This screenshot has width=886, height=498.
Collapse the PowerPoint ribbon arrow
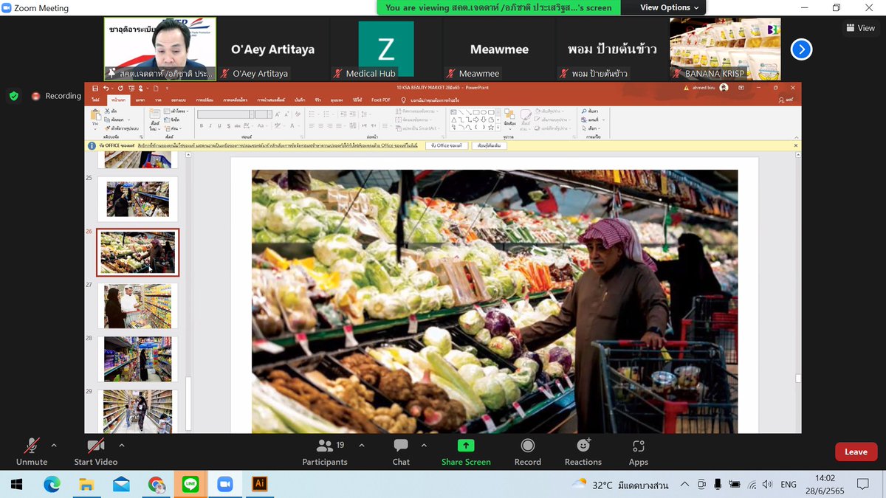coord(796,137)
